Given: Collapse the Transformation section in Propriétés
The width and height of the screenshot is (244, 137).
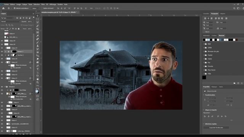Looking at the screenshot, I should click(204, 95).
